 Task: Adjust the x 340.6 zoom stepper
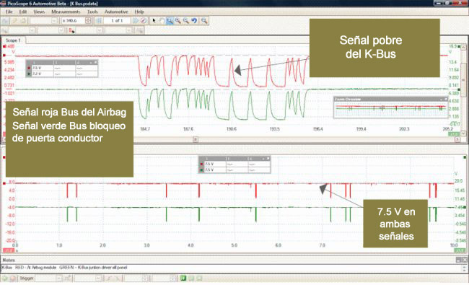[88, 21]
